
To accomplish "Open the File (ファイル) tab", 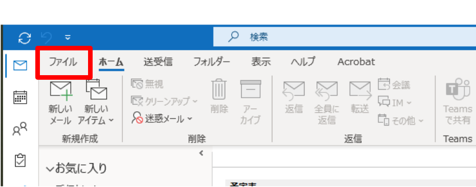I will click(63, 62).
